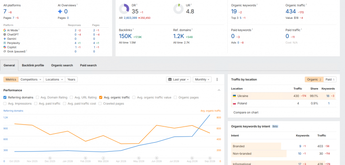Open Top 3 keywords count 5
This screenshot has width=345, height=165.
pyautogui.click(x=240, y=18)
